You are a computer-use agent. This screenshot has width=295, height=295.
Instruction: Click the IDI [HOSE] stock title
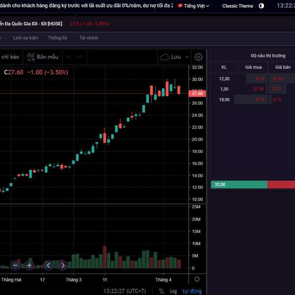point(31,24)
